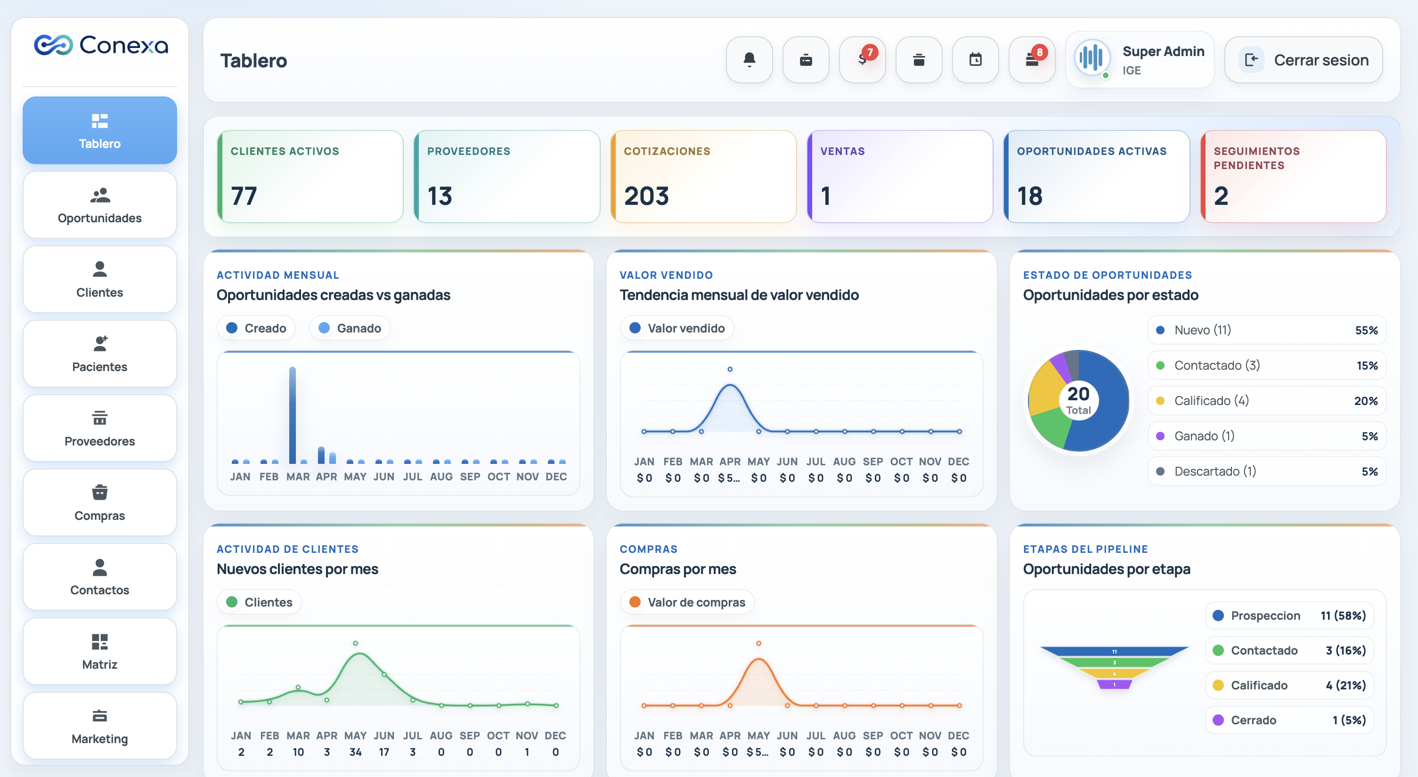Click the logout arrow icon

pyautogui.click(x=1251, y=59)
